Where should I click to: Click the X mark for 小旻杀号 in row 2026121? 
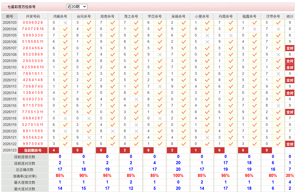(207, 138)
